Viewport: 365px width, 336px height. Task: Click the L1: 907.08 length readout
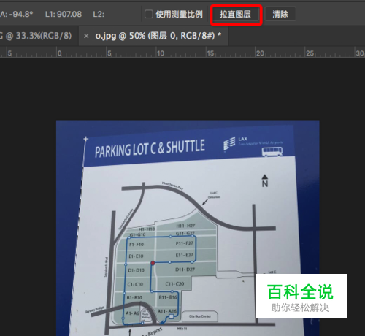64,14
